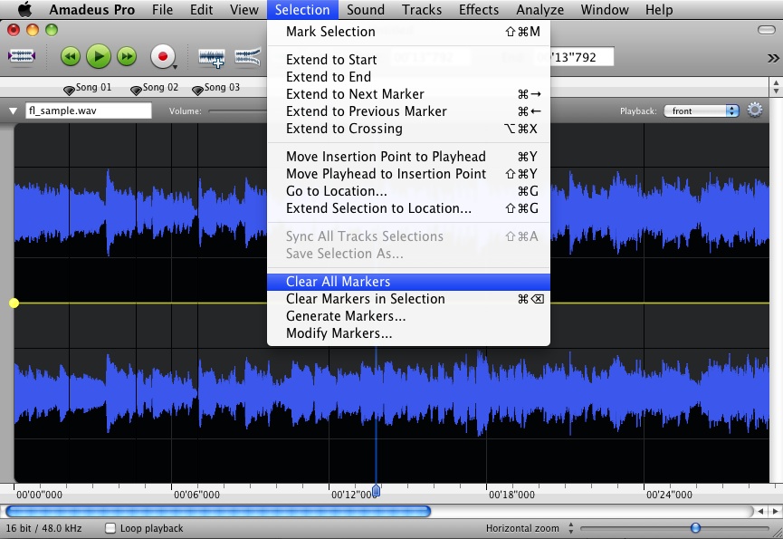Click the fl_sample.wav track name field
Image resolution: width=783 pixels, height=539 pixels.
[89, 111]
